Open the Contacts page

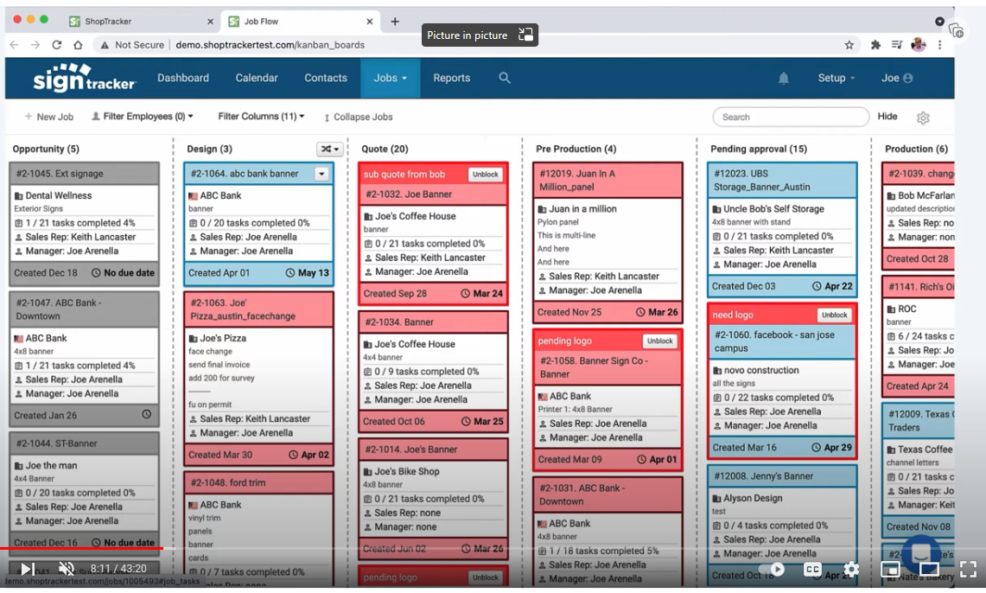pos(326,78)
